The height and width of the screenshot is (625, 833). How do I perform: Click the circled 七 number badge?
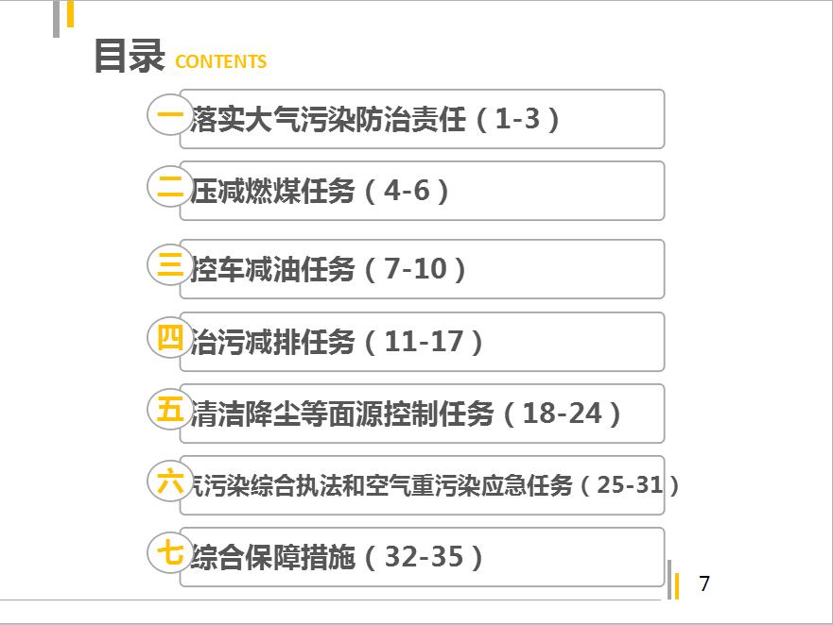click(x=170, y=551)
